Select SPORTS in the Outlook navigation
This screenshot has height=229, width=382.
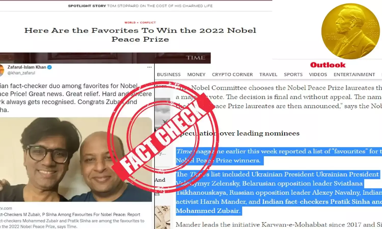click(x=293, y=75)
